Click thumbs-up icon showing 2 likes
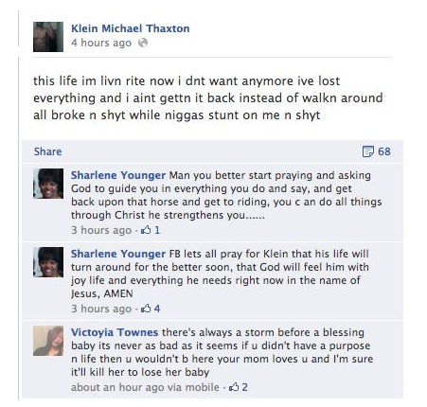This screenshot has width=427, height=407. (234, 387)
